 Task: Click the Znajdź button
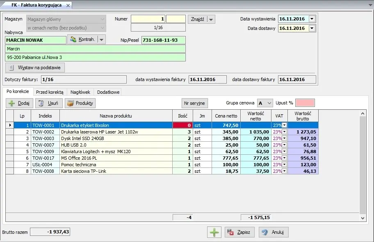pos(198,19)
